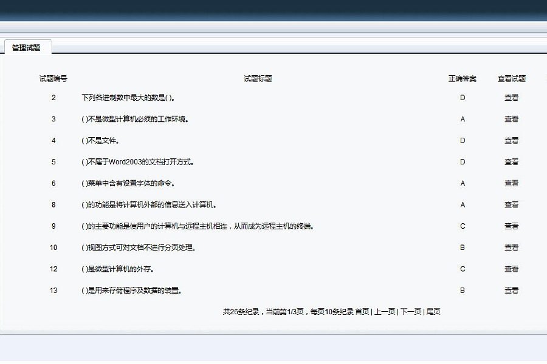View question 9 using 查看 link
Viewport: 547px width, 364px height.
pyautogui.click(x=511, y=226)
